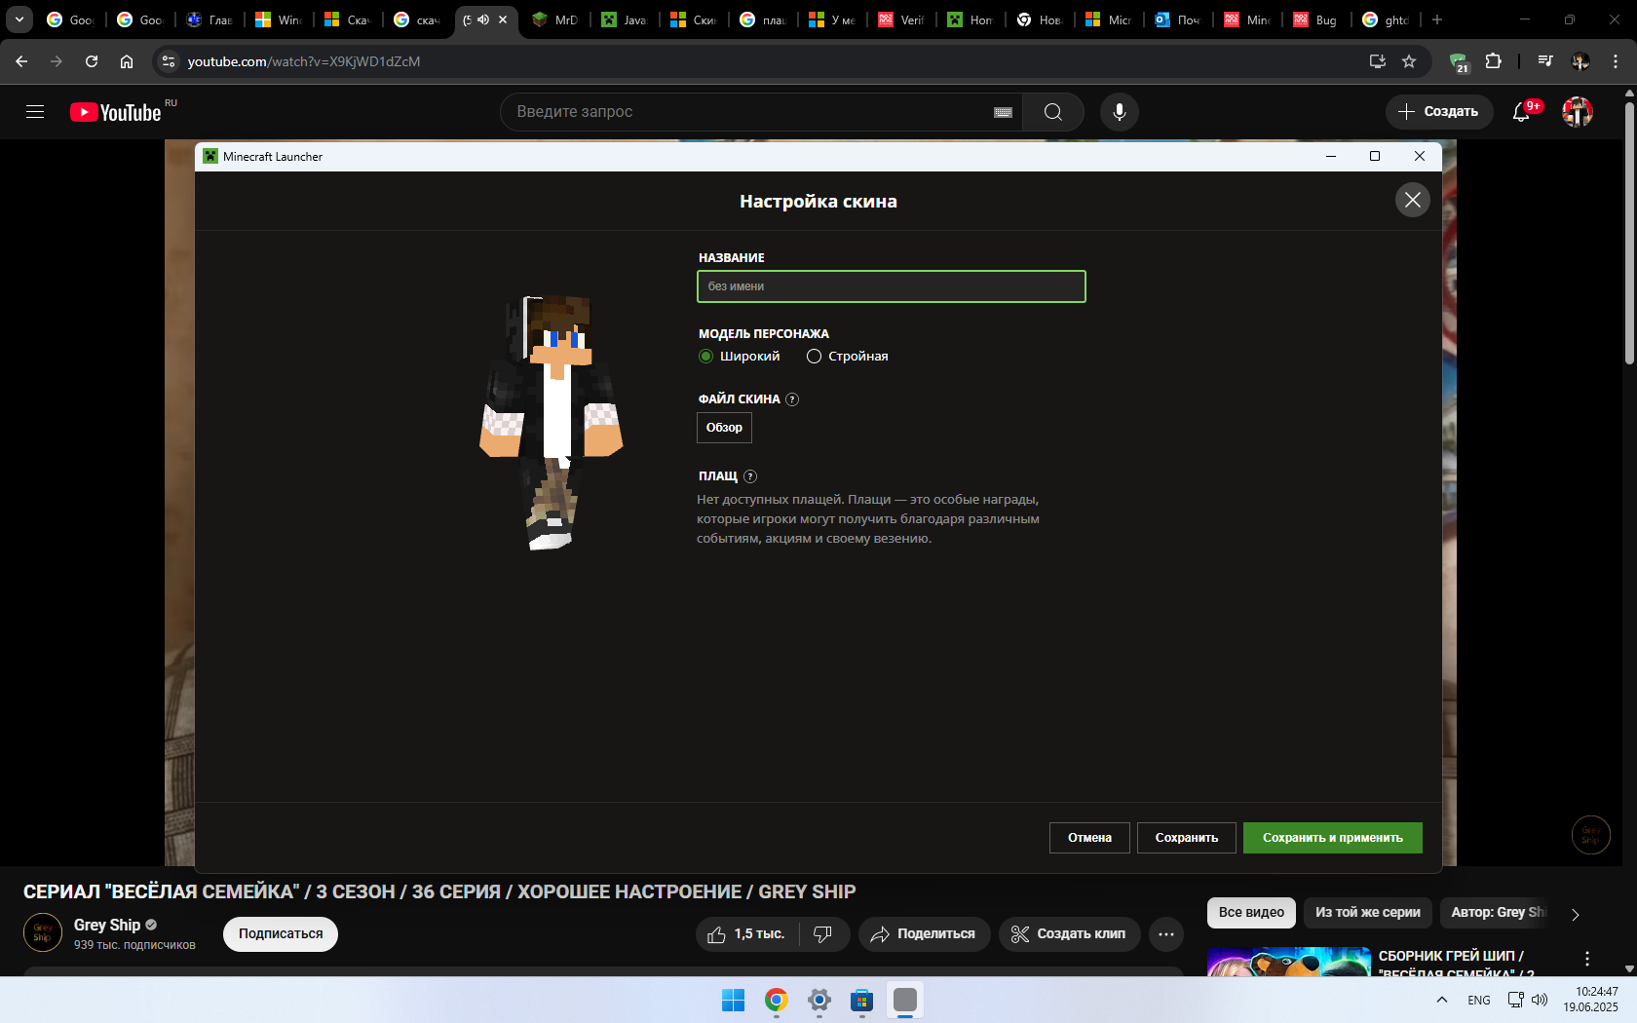Open options for the СБОРНИК ГРЕЙ ШИП video
The width and height of the screenshot is (1637, 1023).
[1587, 959]
